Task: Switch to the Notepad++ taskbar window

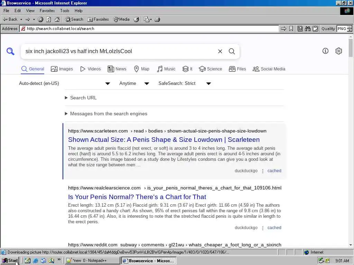Action: pyautogui.click(x=93, y=261)
